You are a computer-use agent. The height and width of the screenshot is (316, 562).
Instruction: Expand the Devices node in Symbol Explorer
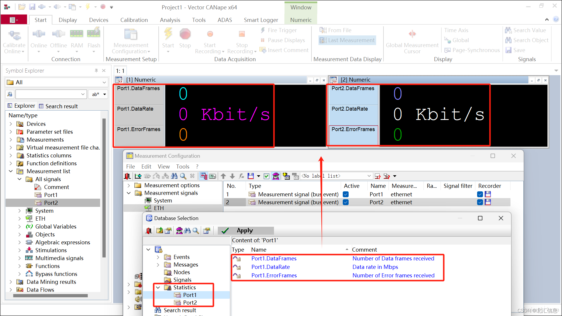(11, 124)
